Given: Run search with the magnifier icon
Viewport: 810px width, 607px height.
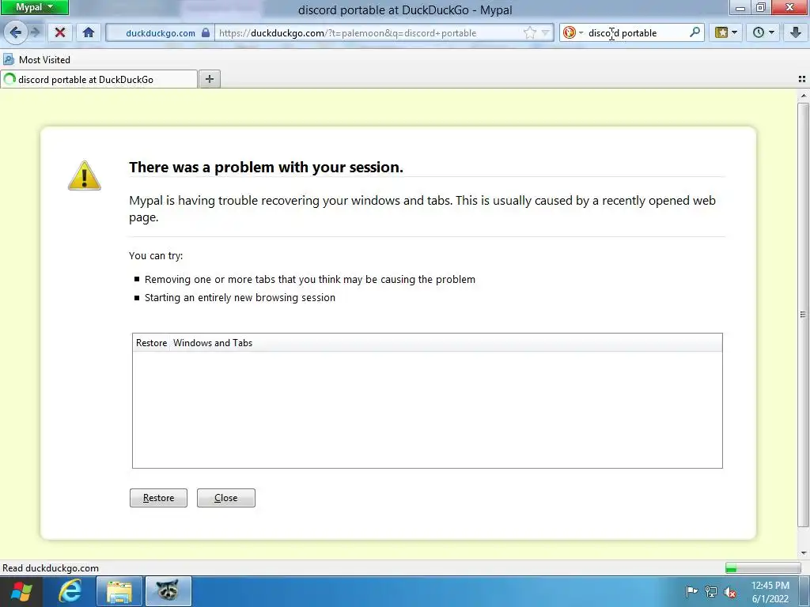Looking at the screenshot, I should pos(695,32).
